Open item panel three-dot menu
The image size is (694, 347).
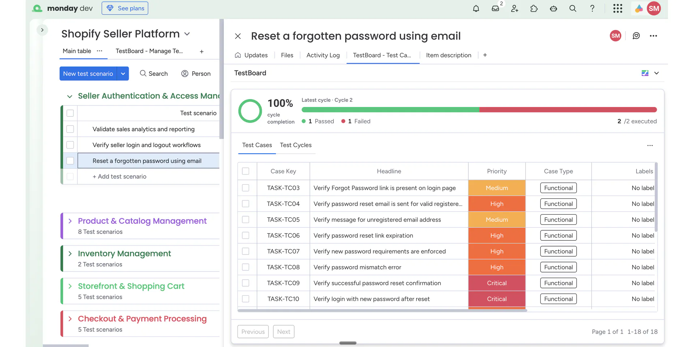[x=653, y=36]
